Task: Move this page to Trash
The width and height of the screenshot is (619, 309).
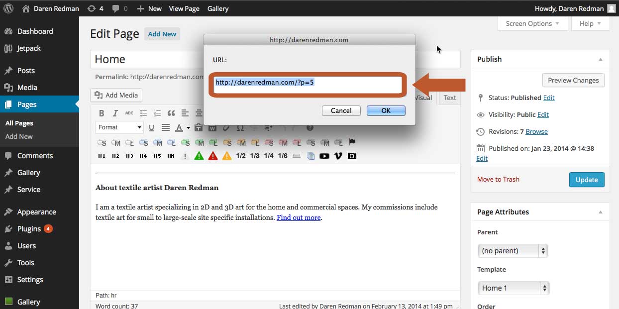Action: 498,179
